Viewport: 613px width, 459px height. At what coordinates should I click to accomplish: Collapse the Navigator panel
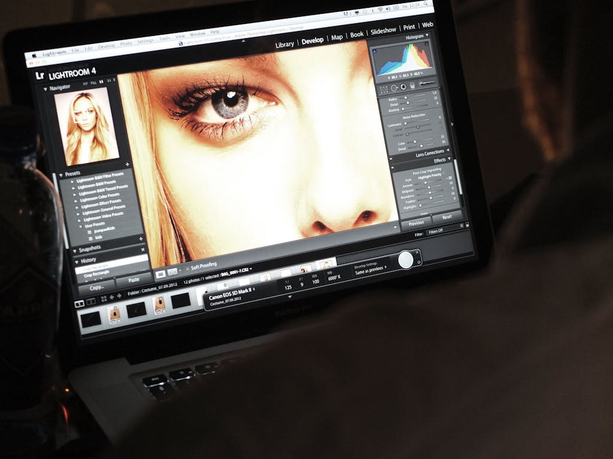[x=45, y=88]
